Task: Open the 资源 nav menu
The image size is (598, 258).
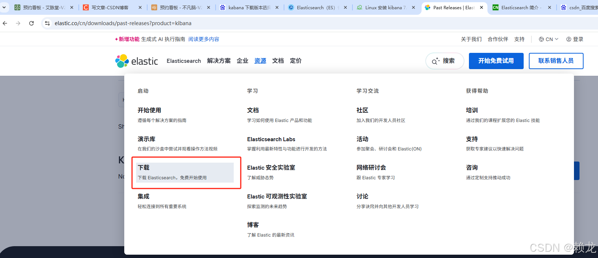Action: pyautogui.click(x=260, y=61)
